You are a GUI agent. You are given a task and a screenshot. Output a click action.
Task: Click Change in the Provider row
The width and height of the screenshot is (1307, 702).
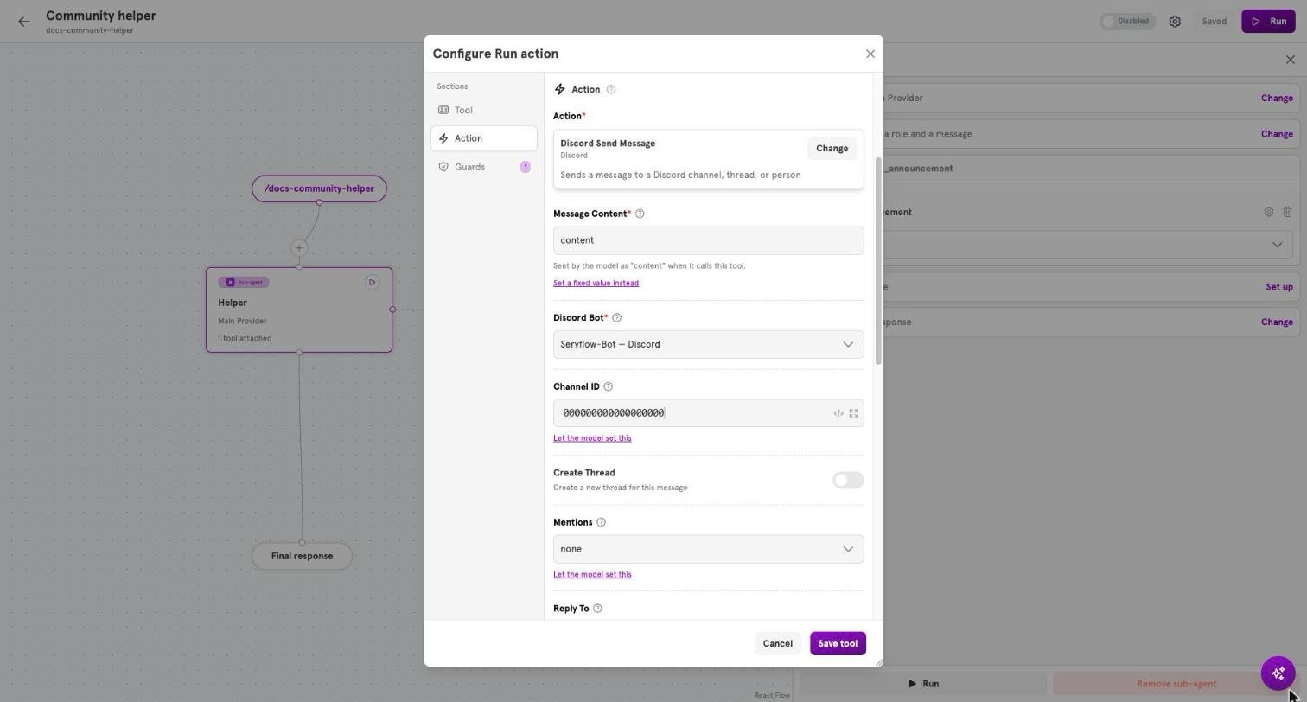(x=1277, y=98)
